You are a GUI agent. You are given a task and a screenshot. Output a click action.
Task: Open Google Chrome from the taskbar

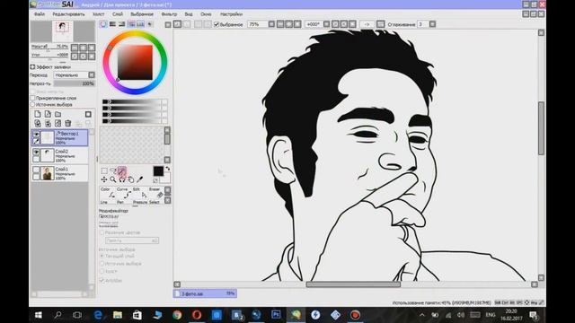pos(177,315)
